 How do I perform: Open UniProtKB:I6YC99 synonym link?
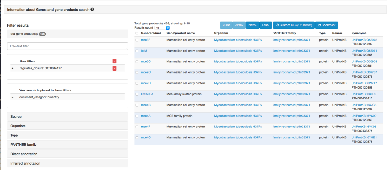(364, 116)
